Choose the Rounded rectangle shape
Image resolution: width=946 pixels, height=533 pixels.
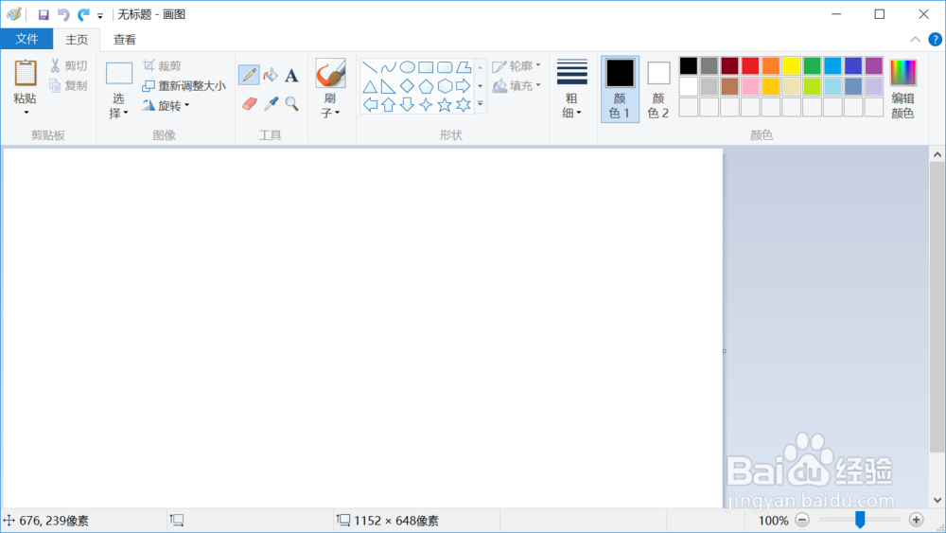[445, 67]
